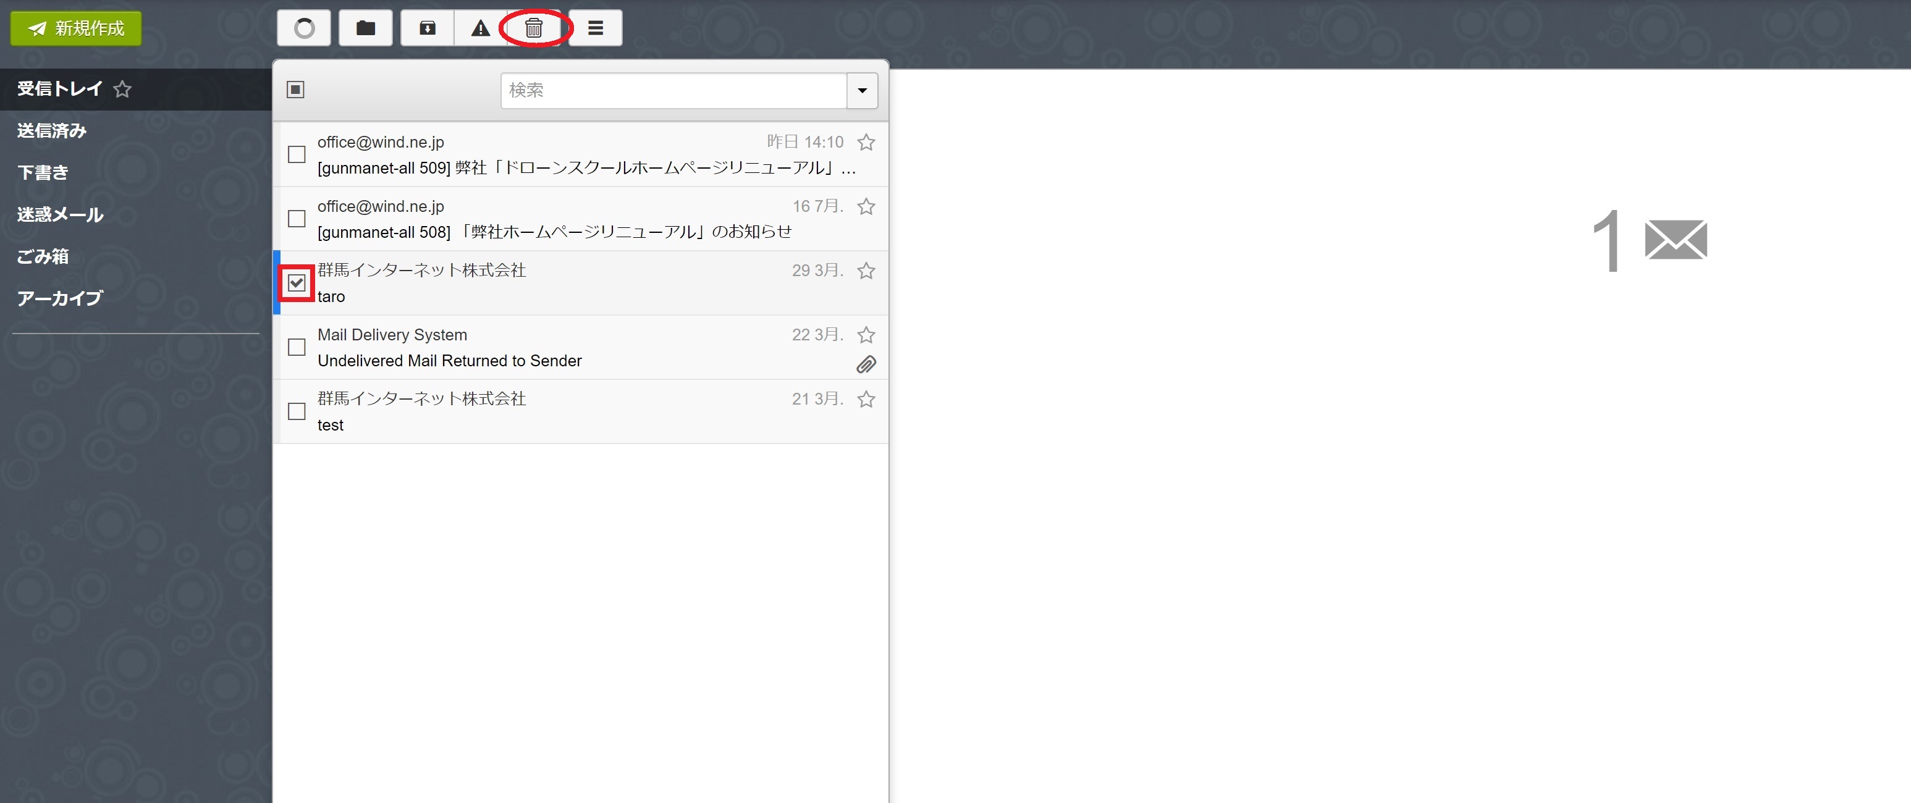Star the taro message
This screenshot has width=1911, height=803.
866,271
